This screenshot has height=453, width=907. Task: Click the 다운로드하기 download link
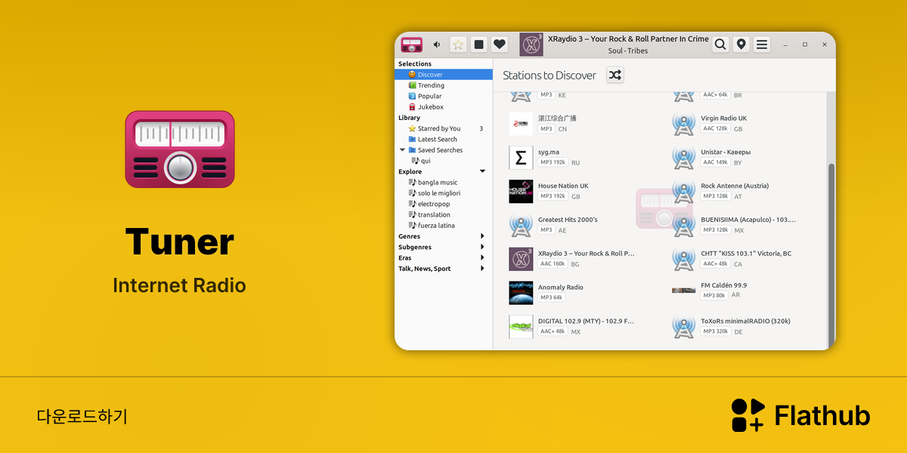coord(82,416)
